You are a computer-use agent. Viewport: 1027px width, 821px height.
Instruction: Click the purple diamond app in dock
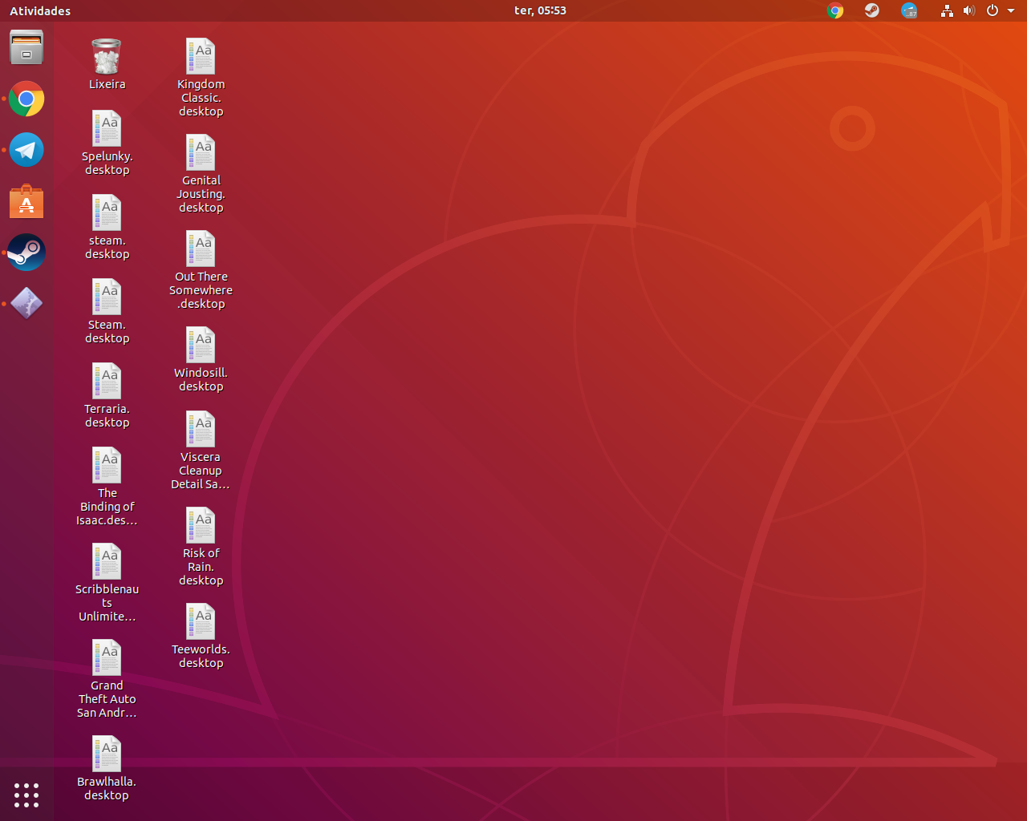tap(26, 304)
